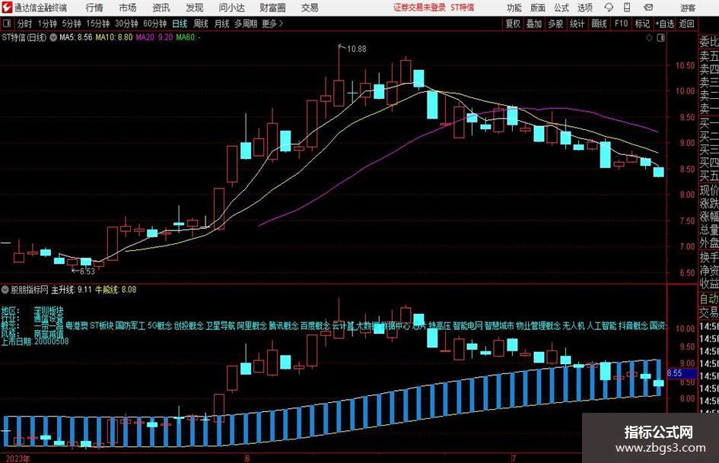The width and height of the screenshot is (719, 463).
Task: Click the 人工智能 concept label
Action: point(602,326)
